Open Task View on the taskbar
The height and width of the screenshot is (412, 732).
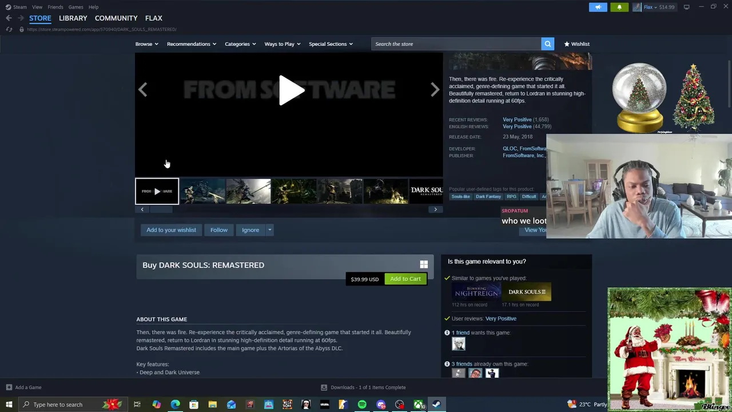click(137, 405)
